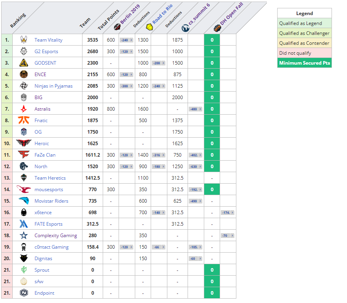Viewport: 347px width, 303px height.
Task: Click the Minimum Secured Pts legend entry
Action: click(304, 63)
